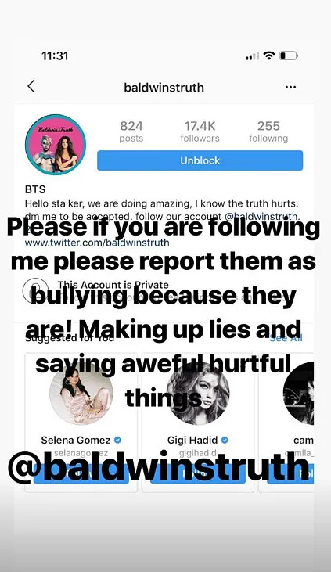
Task: Tap the back arrow icon
Action: pos(31,86)
